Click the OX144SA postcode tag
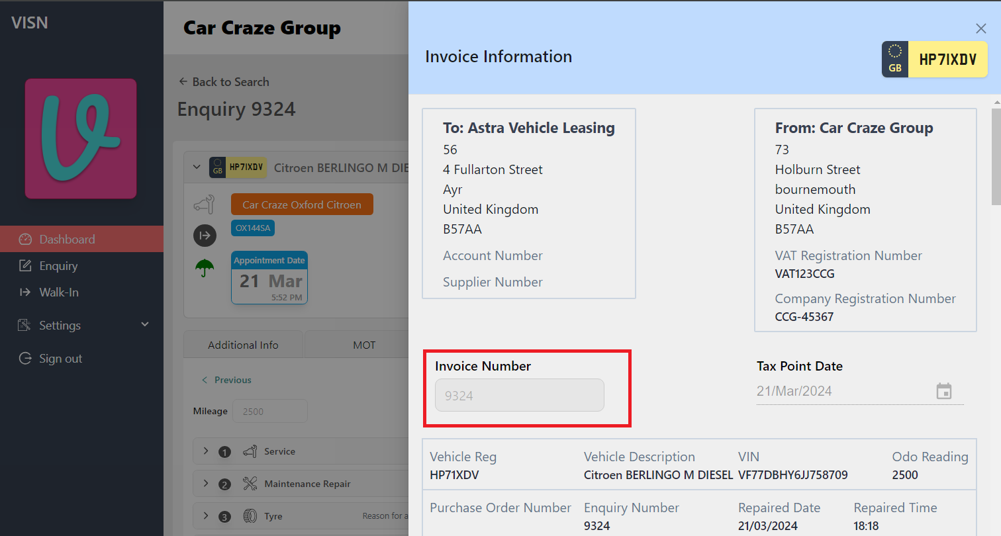Viewport: 1001px width, 536px height. click(253, 228)
